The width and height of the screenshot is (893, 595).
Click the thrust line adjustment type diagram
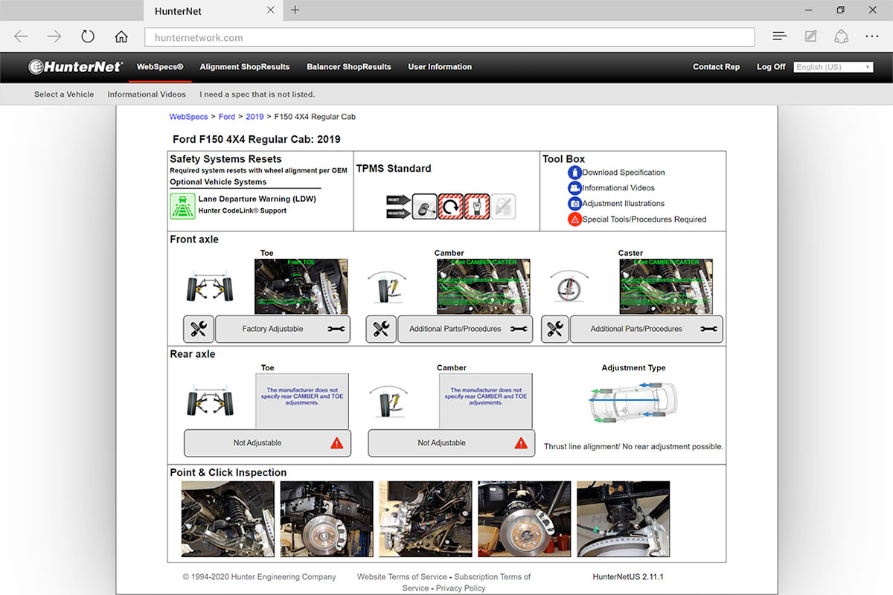[x=634, y=402]
